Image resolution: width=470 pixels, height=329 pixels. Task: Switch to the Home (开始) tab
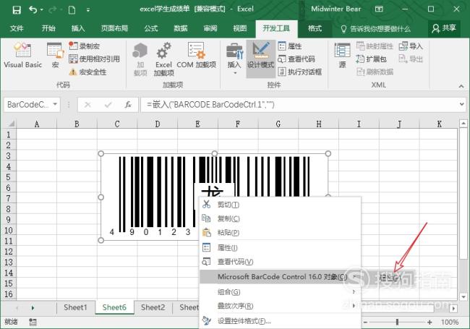tap(48, 28)
